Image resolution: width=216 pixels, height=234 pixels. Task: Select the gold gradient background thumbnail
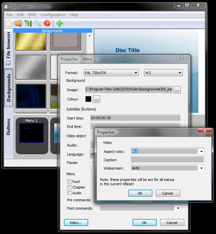pyautogui.click(x=31, y=41)
